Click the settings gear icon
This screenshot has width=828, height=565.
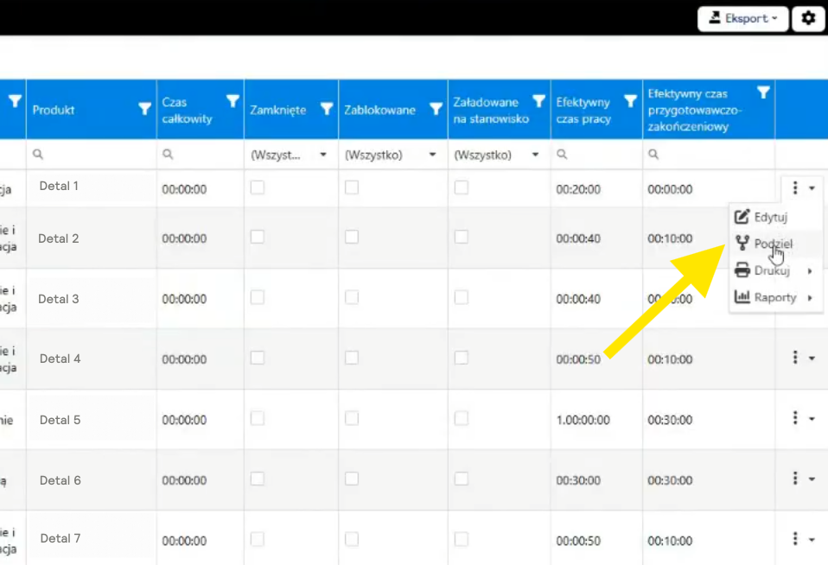pos(808,18)
